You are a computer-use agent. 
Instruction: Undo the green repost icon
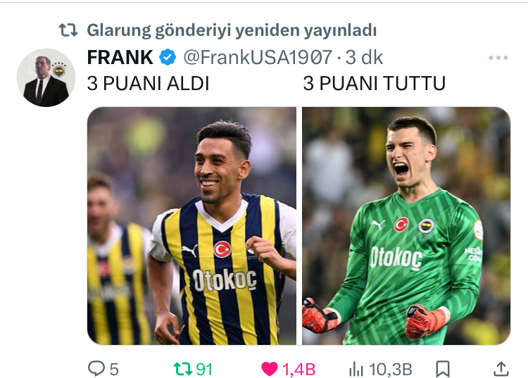click(182, 369)
